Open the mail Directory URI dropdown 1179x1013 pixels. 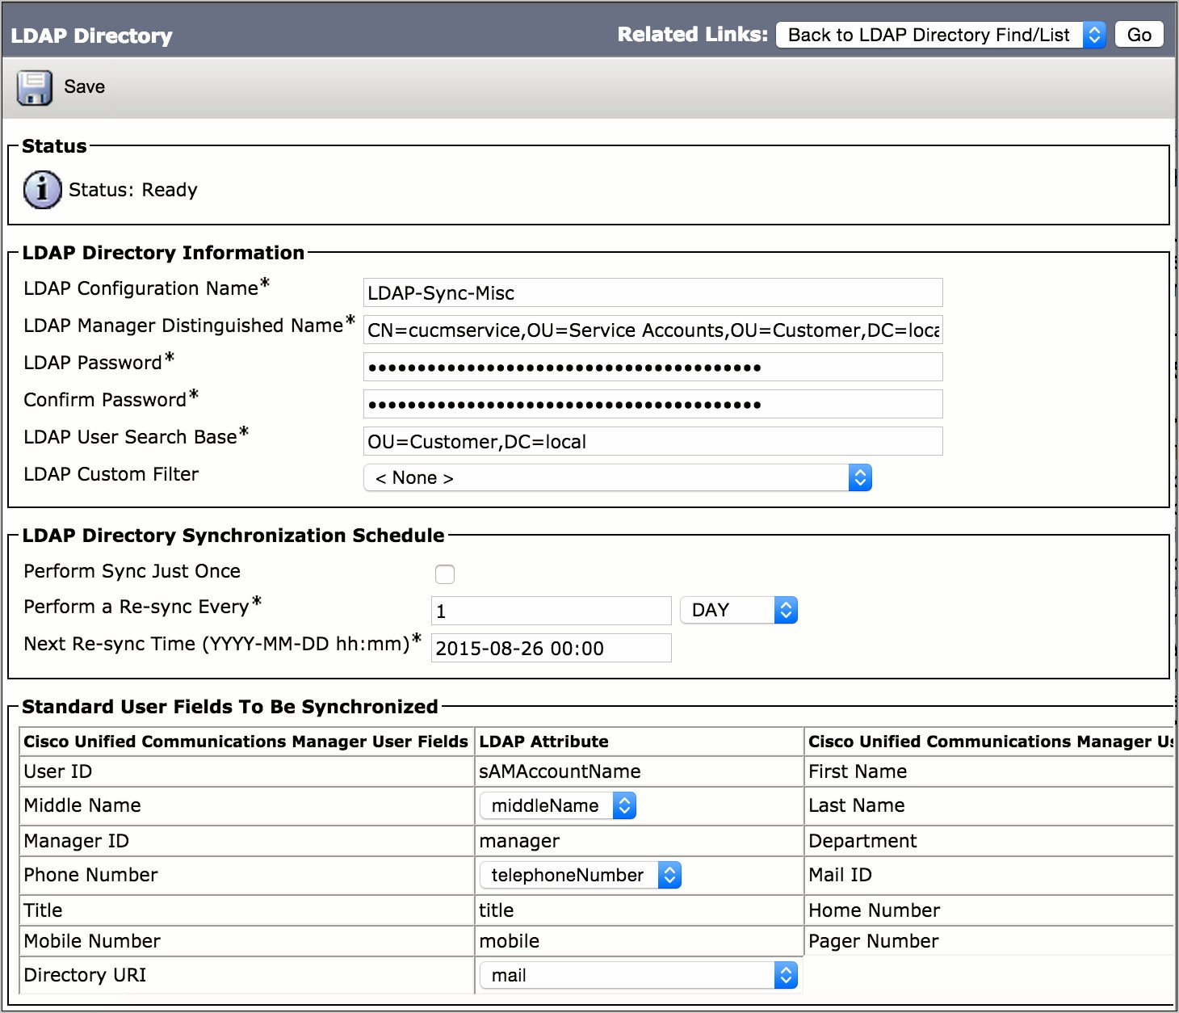point(639,975)
